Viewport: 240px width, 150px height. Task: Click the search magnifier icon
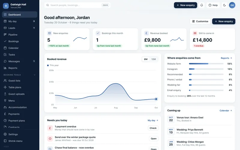point(48,5)
